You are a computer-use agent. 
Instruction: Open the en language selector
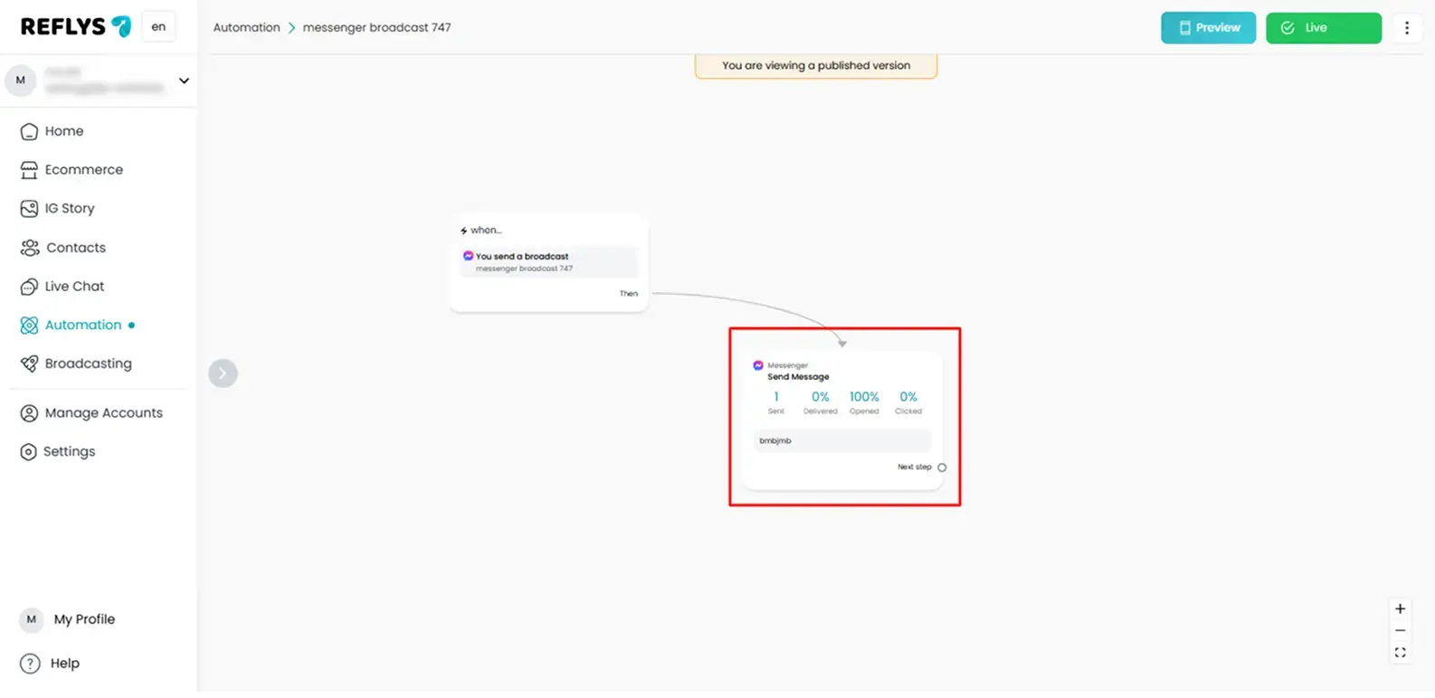click(x=158, y=27)
